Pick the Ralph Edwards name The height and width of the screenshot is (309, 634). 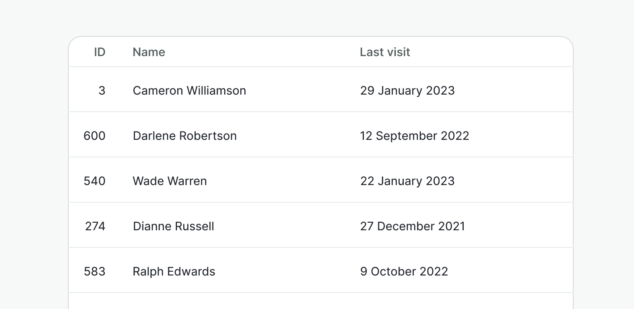[174, 271]
